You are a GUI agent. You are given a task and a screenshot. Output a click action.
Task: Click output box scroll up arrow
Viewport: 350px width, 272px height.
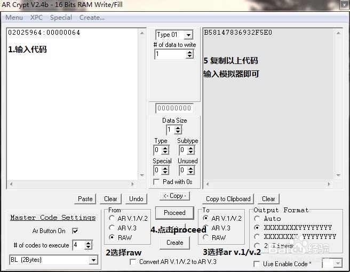pyautogui.click(x=338, y=33)
